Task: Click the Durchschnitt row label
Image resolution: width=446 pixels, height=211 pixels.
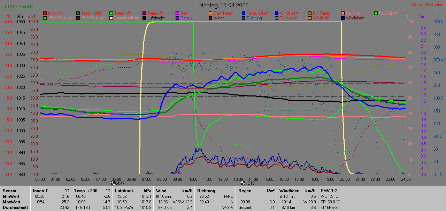Action: (x=15, y=207)
